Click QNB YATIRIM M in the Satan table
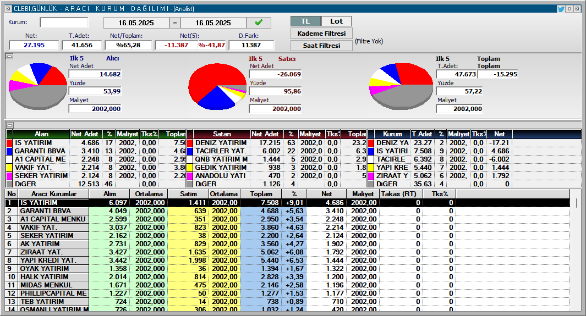Viewport: 586px width, 316px height. coord(221,159)
